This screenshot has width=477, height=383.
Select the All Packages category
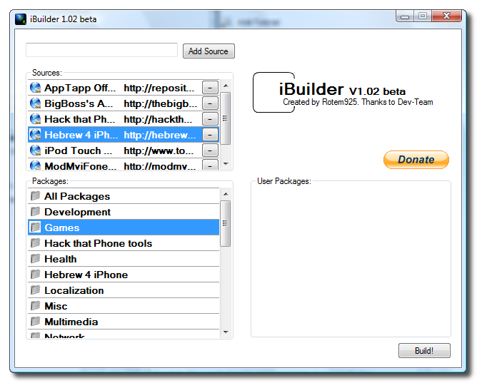pyautogui.click(x=124, y=196)
